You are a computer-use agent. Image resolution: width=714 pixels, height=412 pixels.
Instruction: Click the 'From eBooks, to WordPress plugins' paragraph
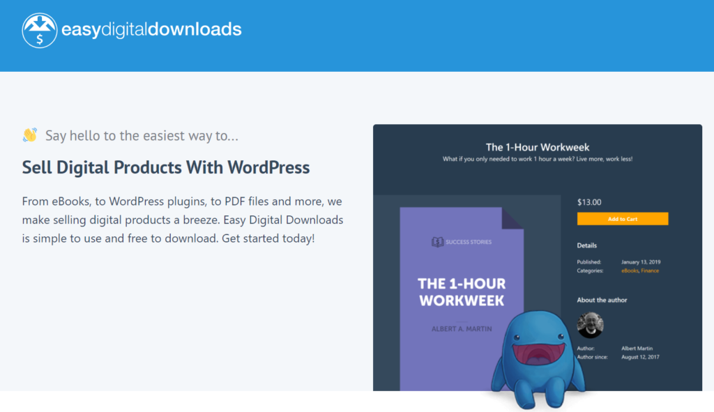click(x=183, y=220)
